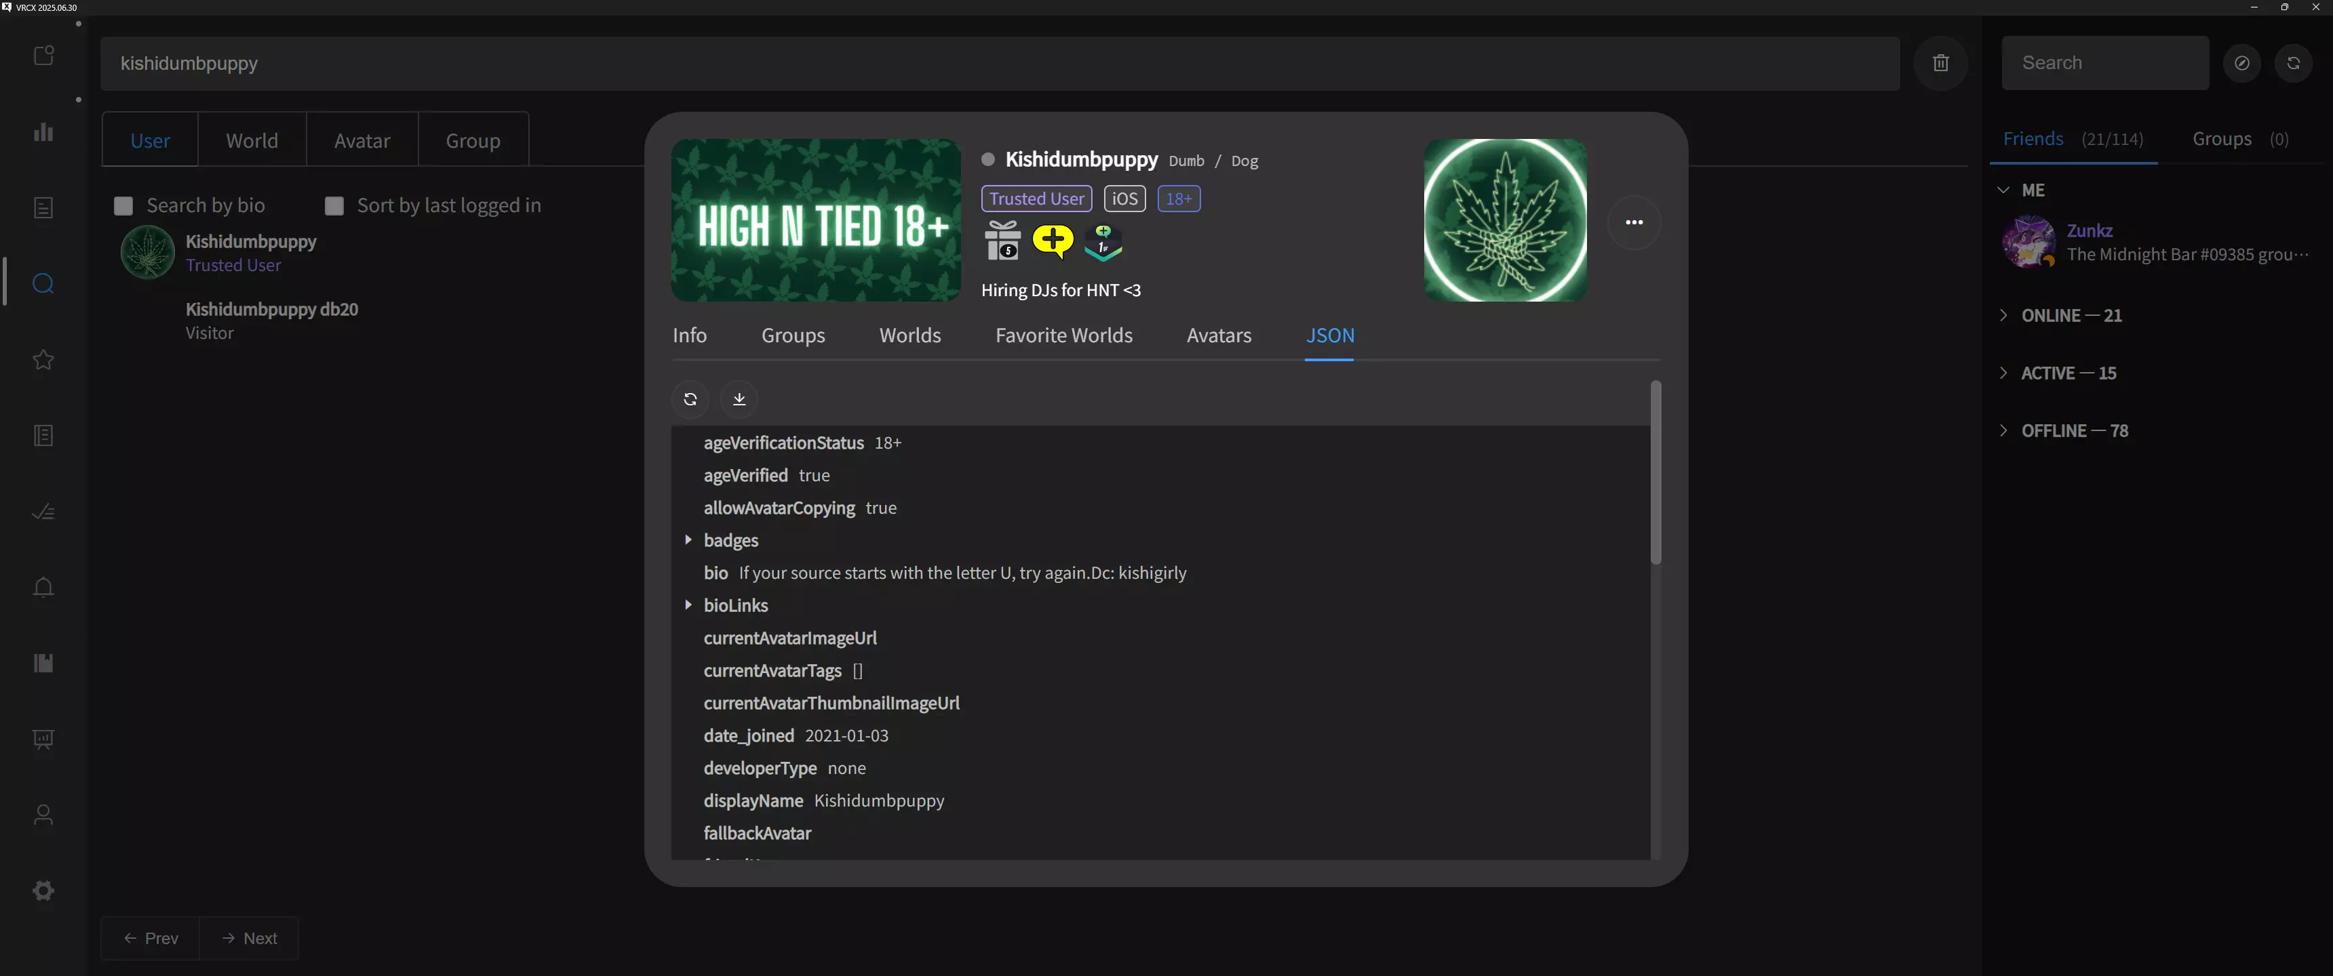Viewport: 2333px width, 976px height.
Task: Click the iOS platform tag
Action: [x=1124, y=199]
